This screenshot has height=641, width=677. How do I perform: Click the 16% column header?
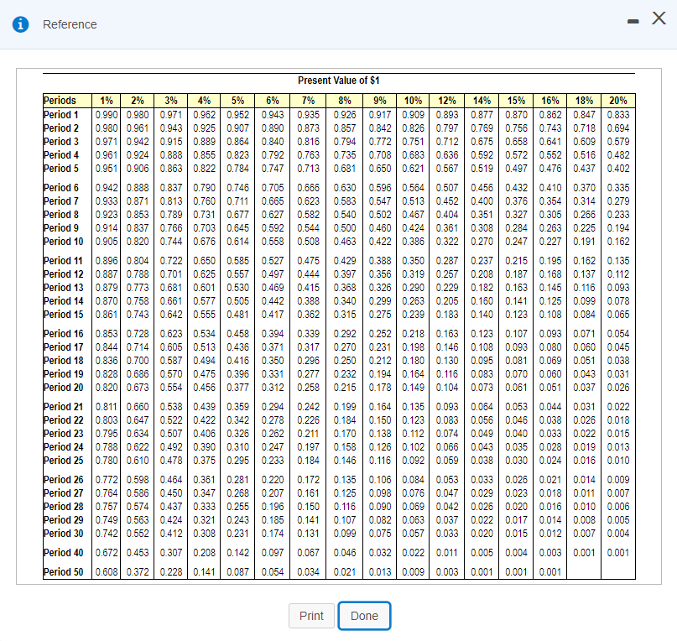[x=550, y=101]
